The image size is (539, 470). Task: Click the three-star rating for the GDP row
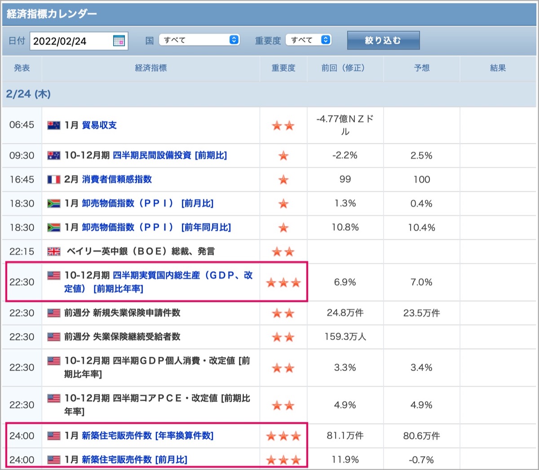pyautogui.click(x=283, y=282)
